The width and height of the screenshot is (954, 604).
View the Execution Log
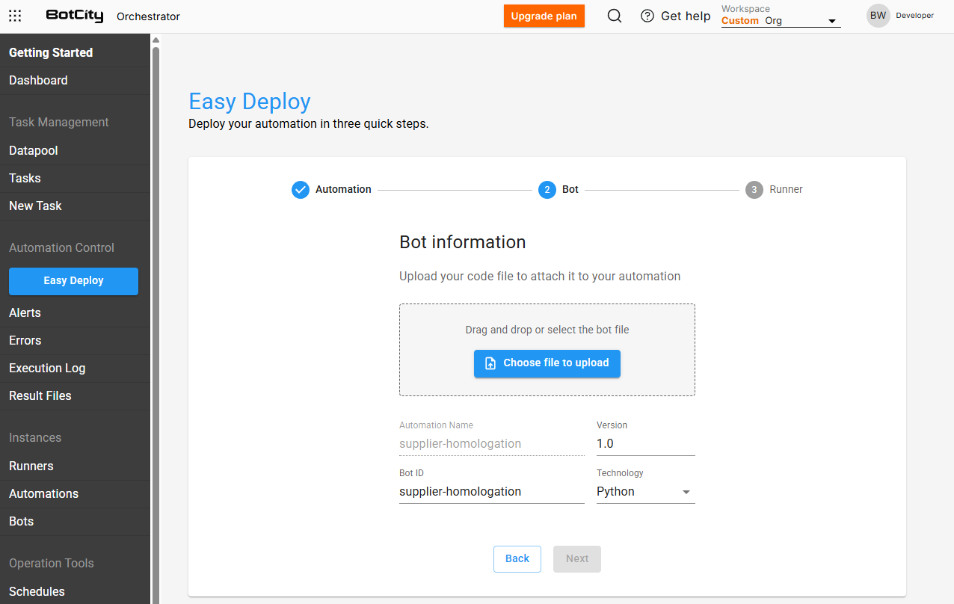47,369
